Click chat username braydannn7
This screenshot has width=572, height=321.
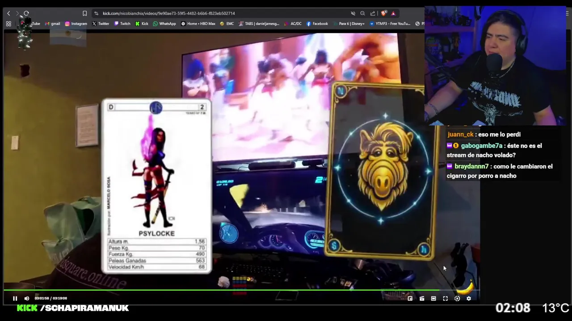(x=471, y=166)
